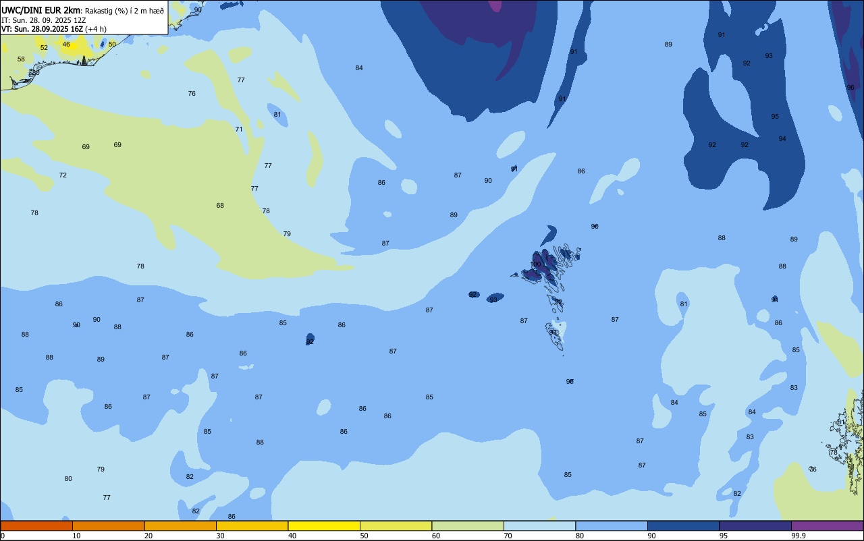Click the humidity value 94 on the map
The height and width of the screenshot is (541, 864).
[782, 139]
